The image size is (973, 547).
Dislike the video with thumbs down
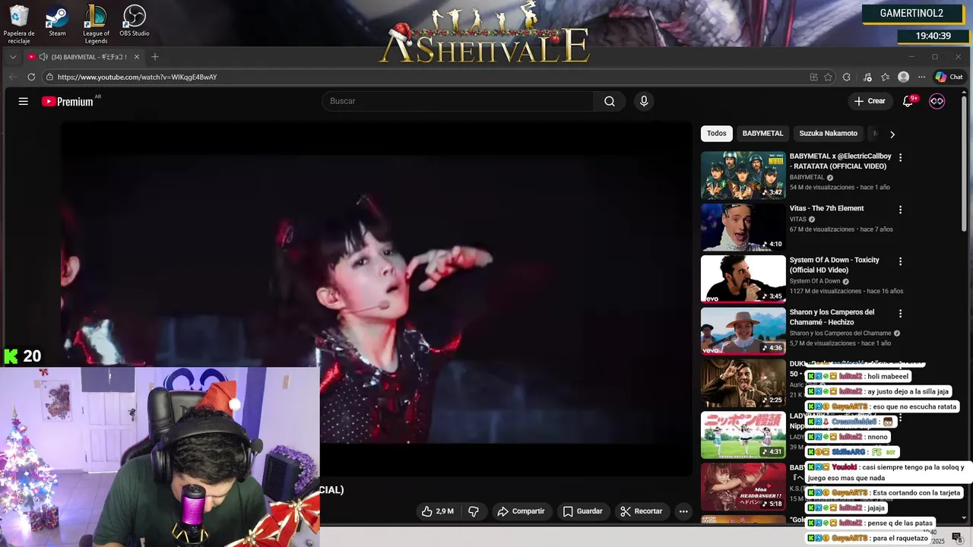click(474, 511)
